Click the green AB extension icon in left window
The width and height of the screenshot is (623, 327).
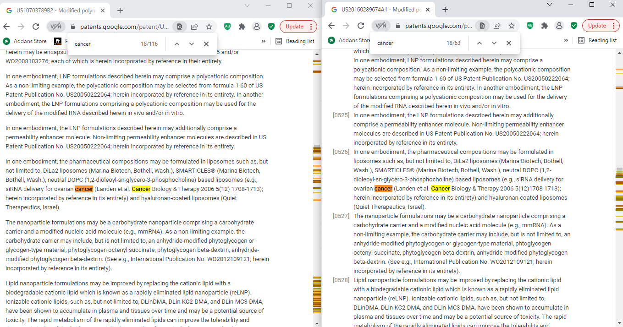click(227, 27)
